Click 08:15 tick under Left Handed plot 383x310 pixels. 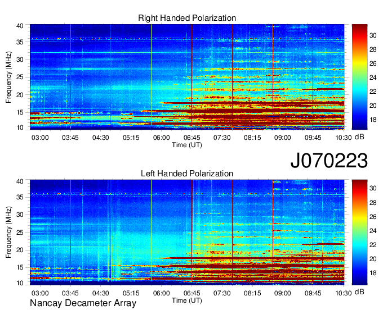(252, 293)
